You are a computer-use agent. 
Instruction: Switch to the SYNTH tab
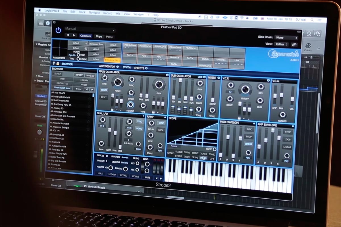127,68
